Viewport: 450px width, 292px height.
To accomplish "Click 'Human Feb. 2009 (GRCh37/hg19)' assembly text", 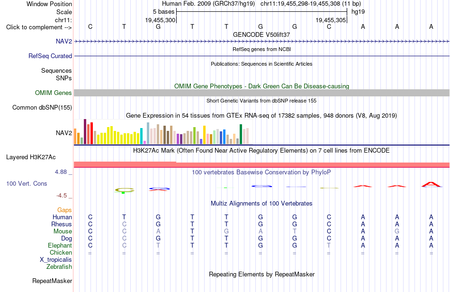I will [x=208, y=4].
